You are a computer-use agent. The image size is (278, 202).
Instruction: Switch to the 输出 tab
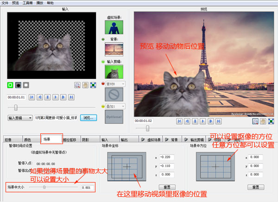tap(129, 139)
